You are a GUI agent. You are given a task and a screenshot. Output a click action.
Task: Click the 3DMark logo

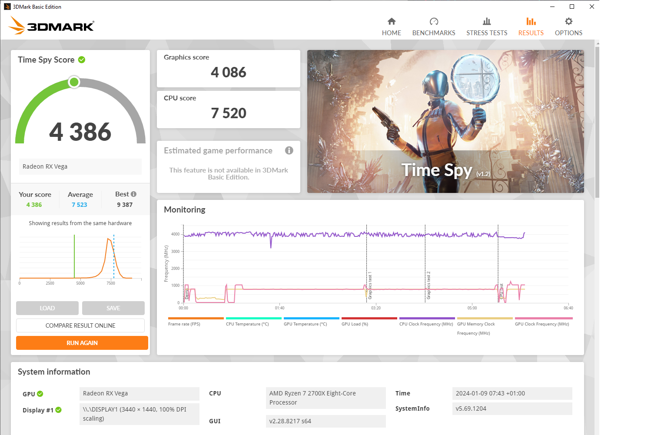click(x=51, y=26)
